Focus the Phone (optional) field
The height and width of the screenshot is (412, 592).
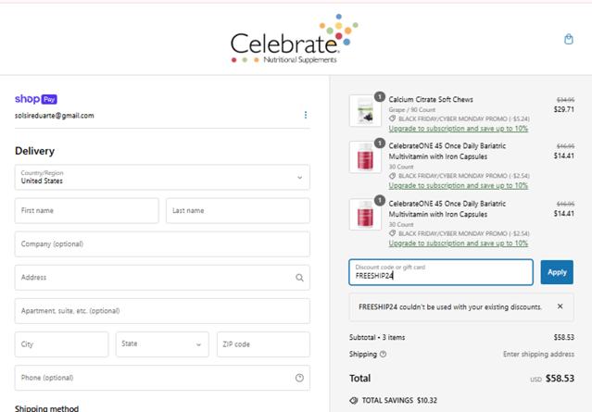coord(162,378)
